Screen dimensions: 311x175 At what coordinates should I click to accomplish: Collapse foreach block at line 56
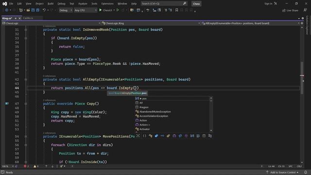tap(26, 145)
